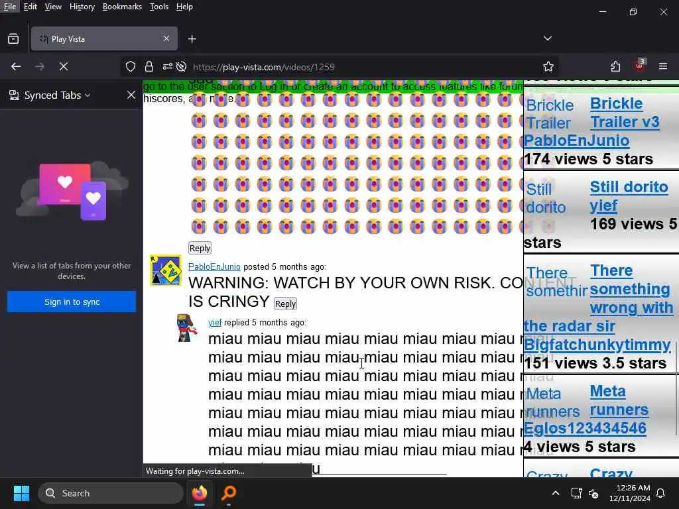Open the tracking protection shield icon
The height and width of the screenshot is (509, 679).
tap(131, 67)
